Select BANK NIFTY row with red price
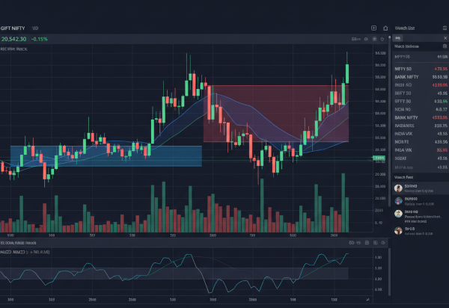449x308 pixels. [421, 117]
